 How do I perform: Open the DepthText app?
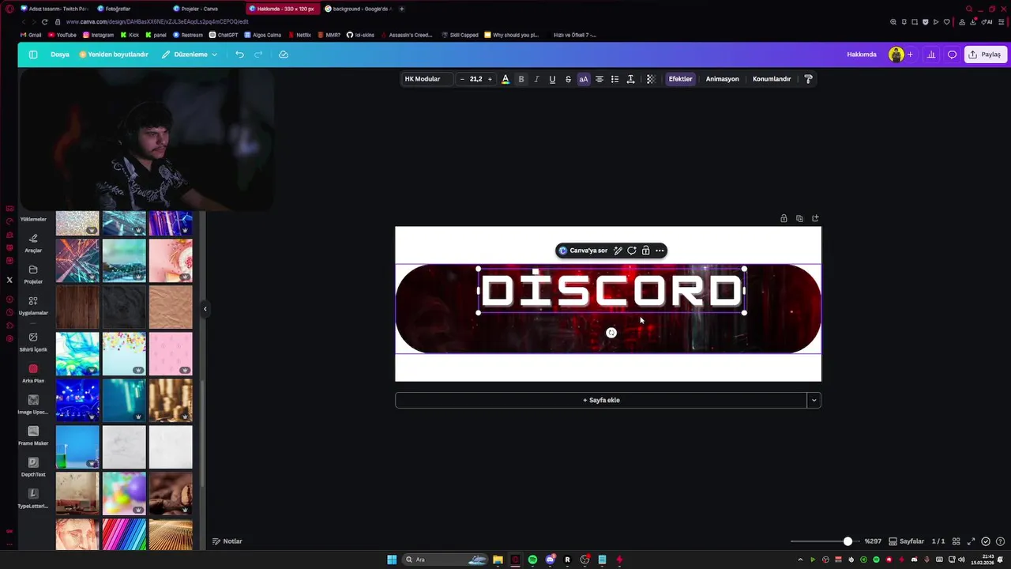[x=33, y=467]
